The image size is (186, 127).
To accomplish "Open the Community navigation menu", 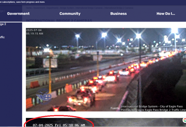I will pyautogui.click(x=70, y=14).
